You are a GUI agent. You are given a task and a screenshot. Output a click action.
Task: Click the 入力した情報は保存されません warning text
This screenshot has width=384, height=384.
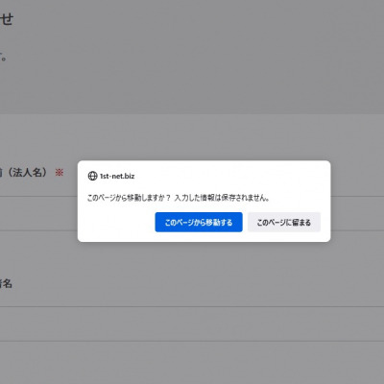(x=222, y=198)
